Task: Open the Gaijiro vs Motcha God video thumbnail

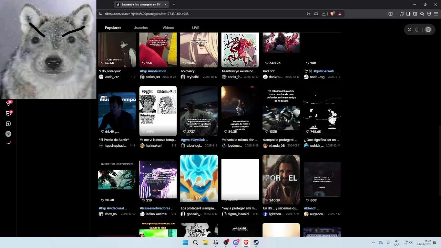Action: pyautogui.click(x=158, y=111)
